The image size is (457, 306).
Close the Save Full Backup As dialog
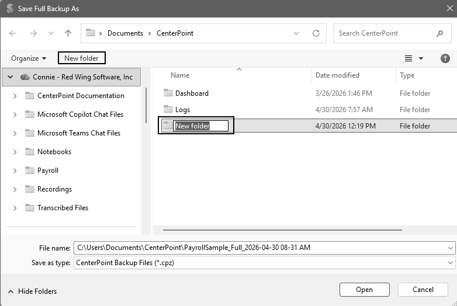(450, 8)
